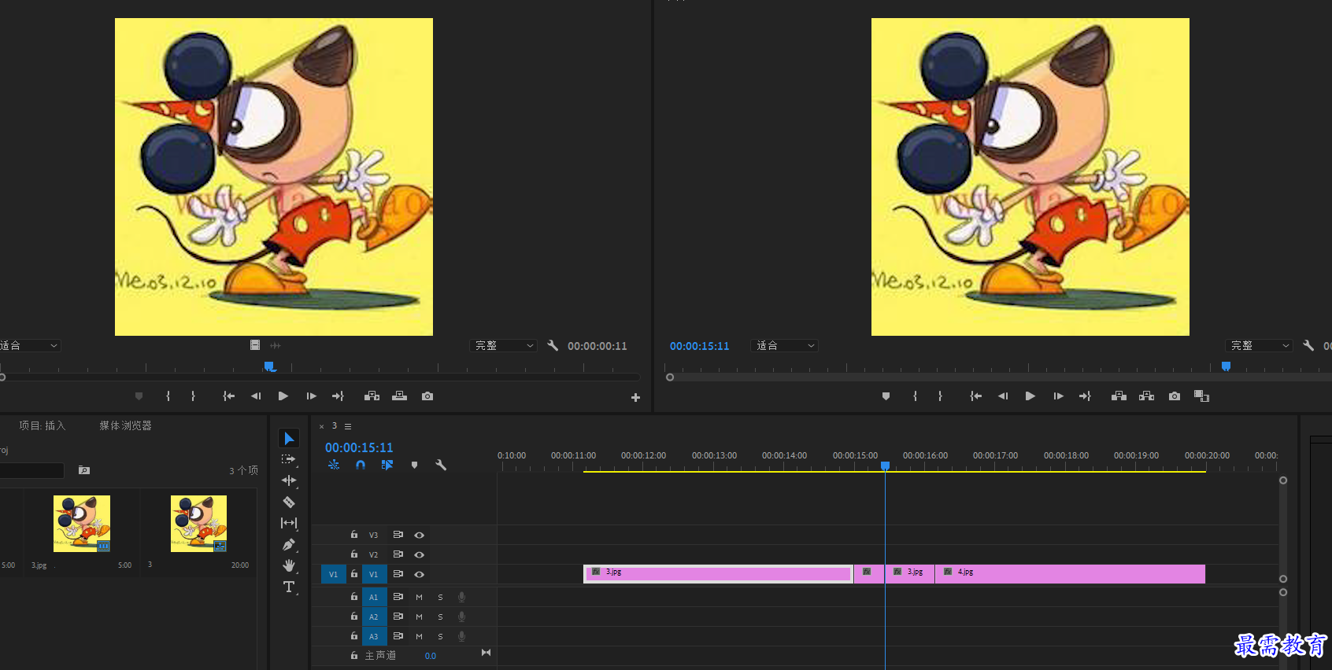Screen dimensions: 1332x670
Task: Toggle Snap magnet in timeline
Action: pyautogui.click(x=361, y=465)
